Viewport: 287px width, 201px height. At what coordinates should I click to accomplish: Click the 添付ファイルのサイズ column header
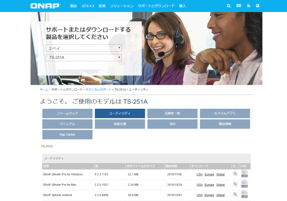(145, 166)
